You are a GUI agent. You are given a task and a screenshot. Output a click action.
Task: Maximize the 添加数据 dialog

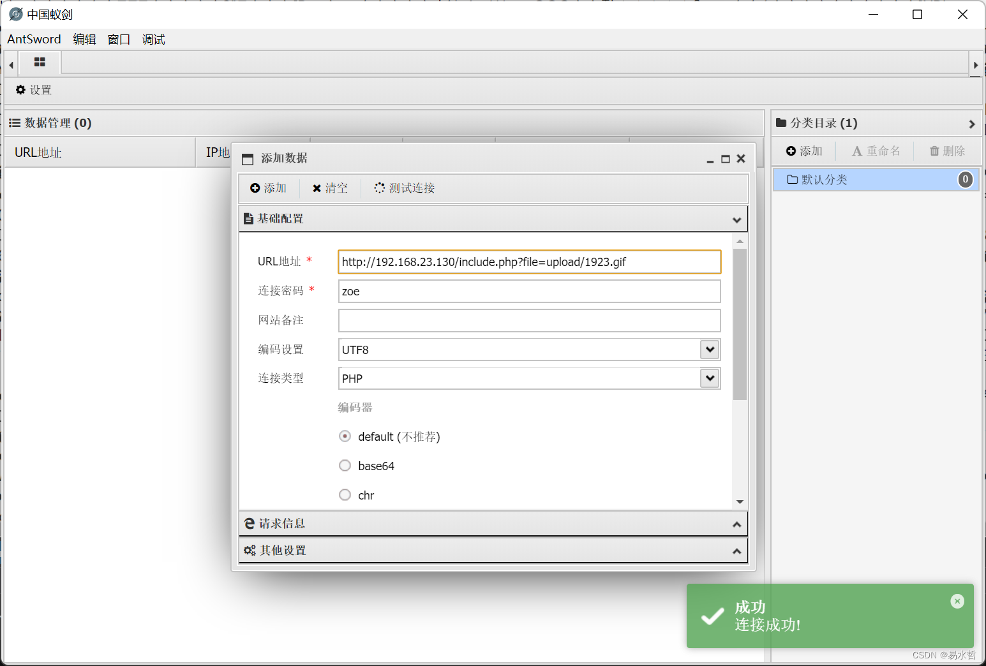point(725,159)
